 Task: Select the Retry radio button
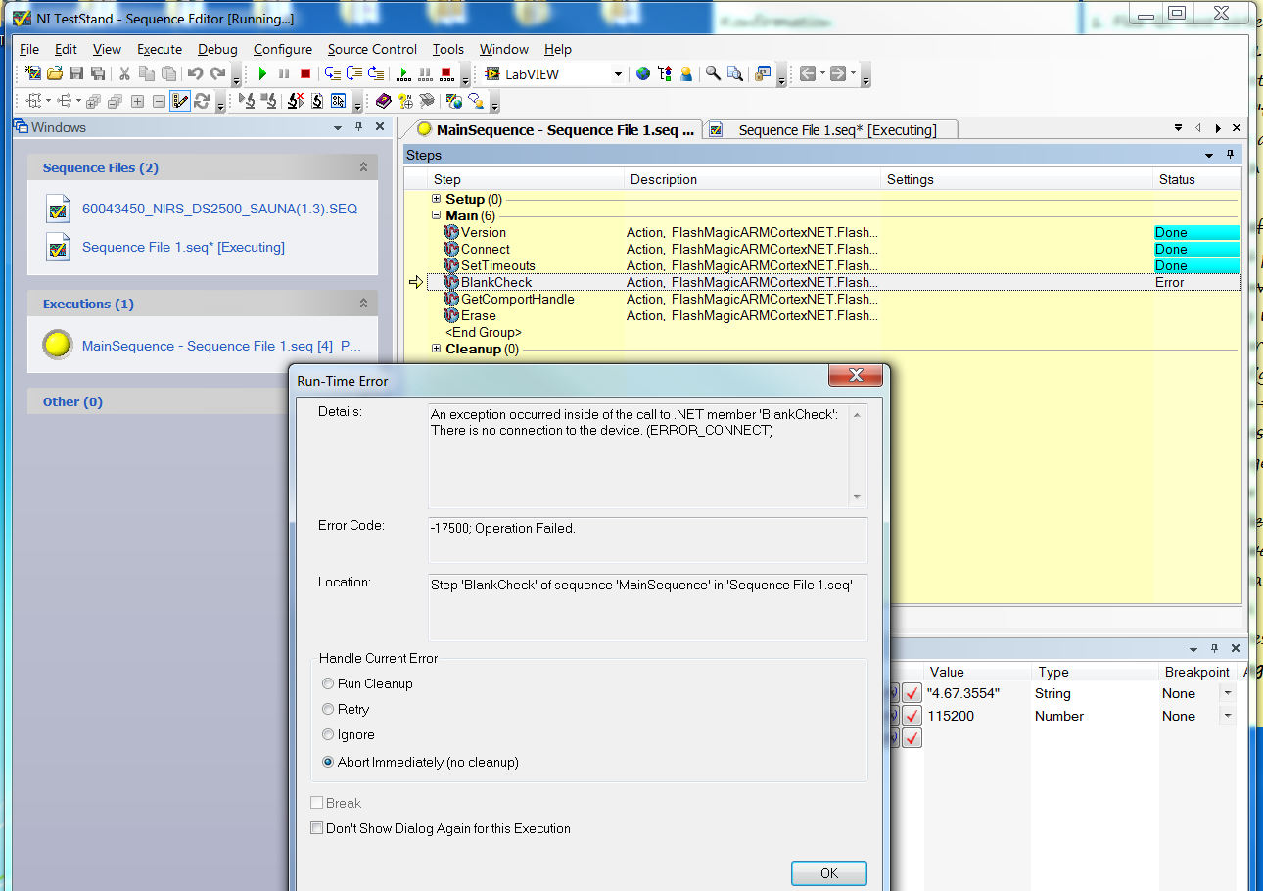[x=328, y=709]
